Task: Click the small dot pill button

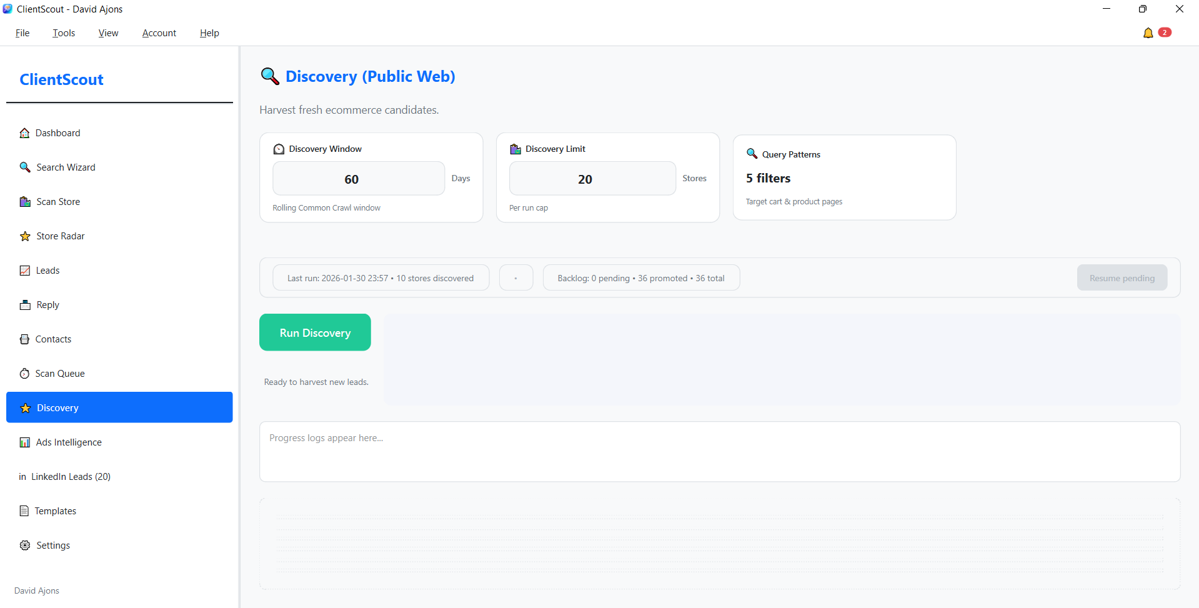Action: pos(516,278)
